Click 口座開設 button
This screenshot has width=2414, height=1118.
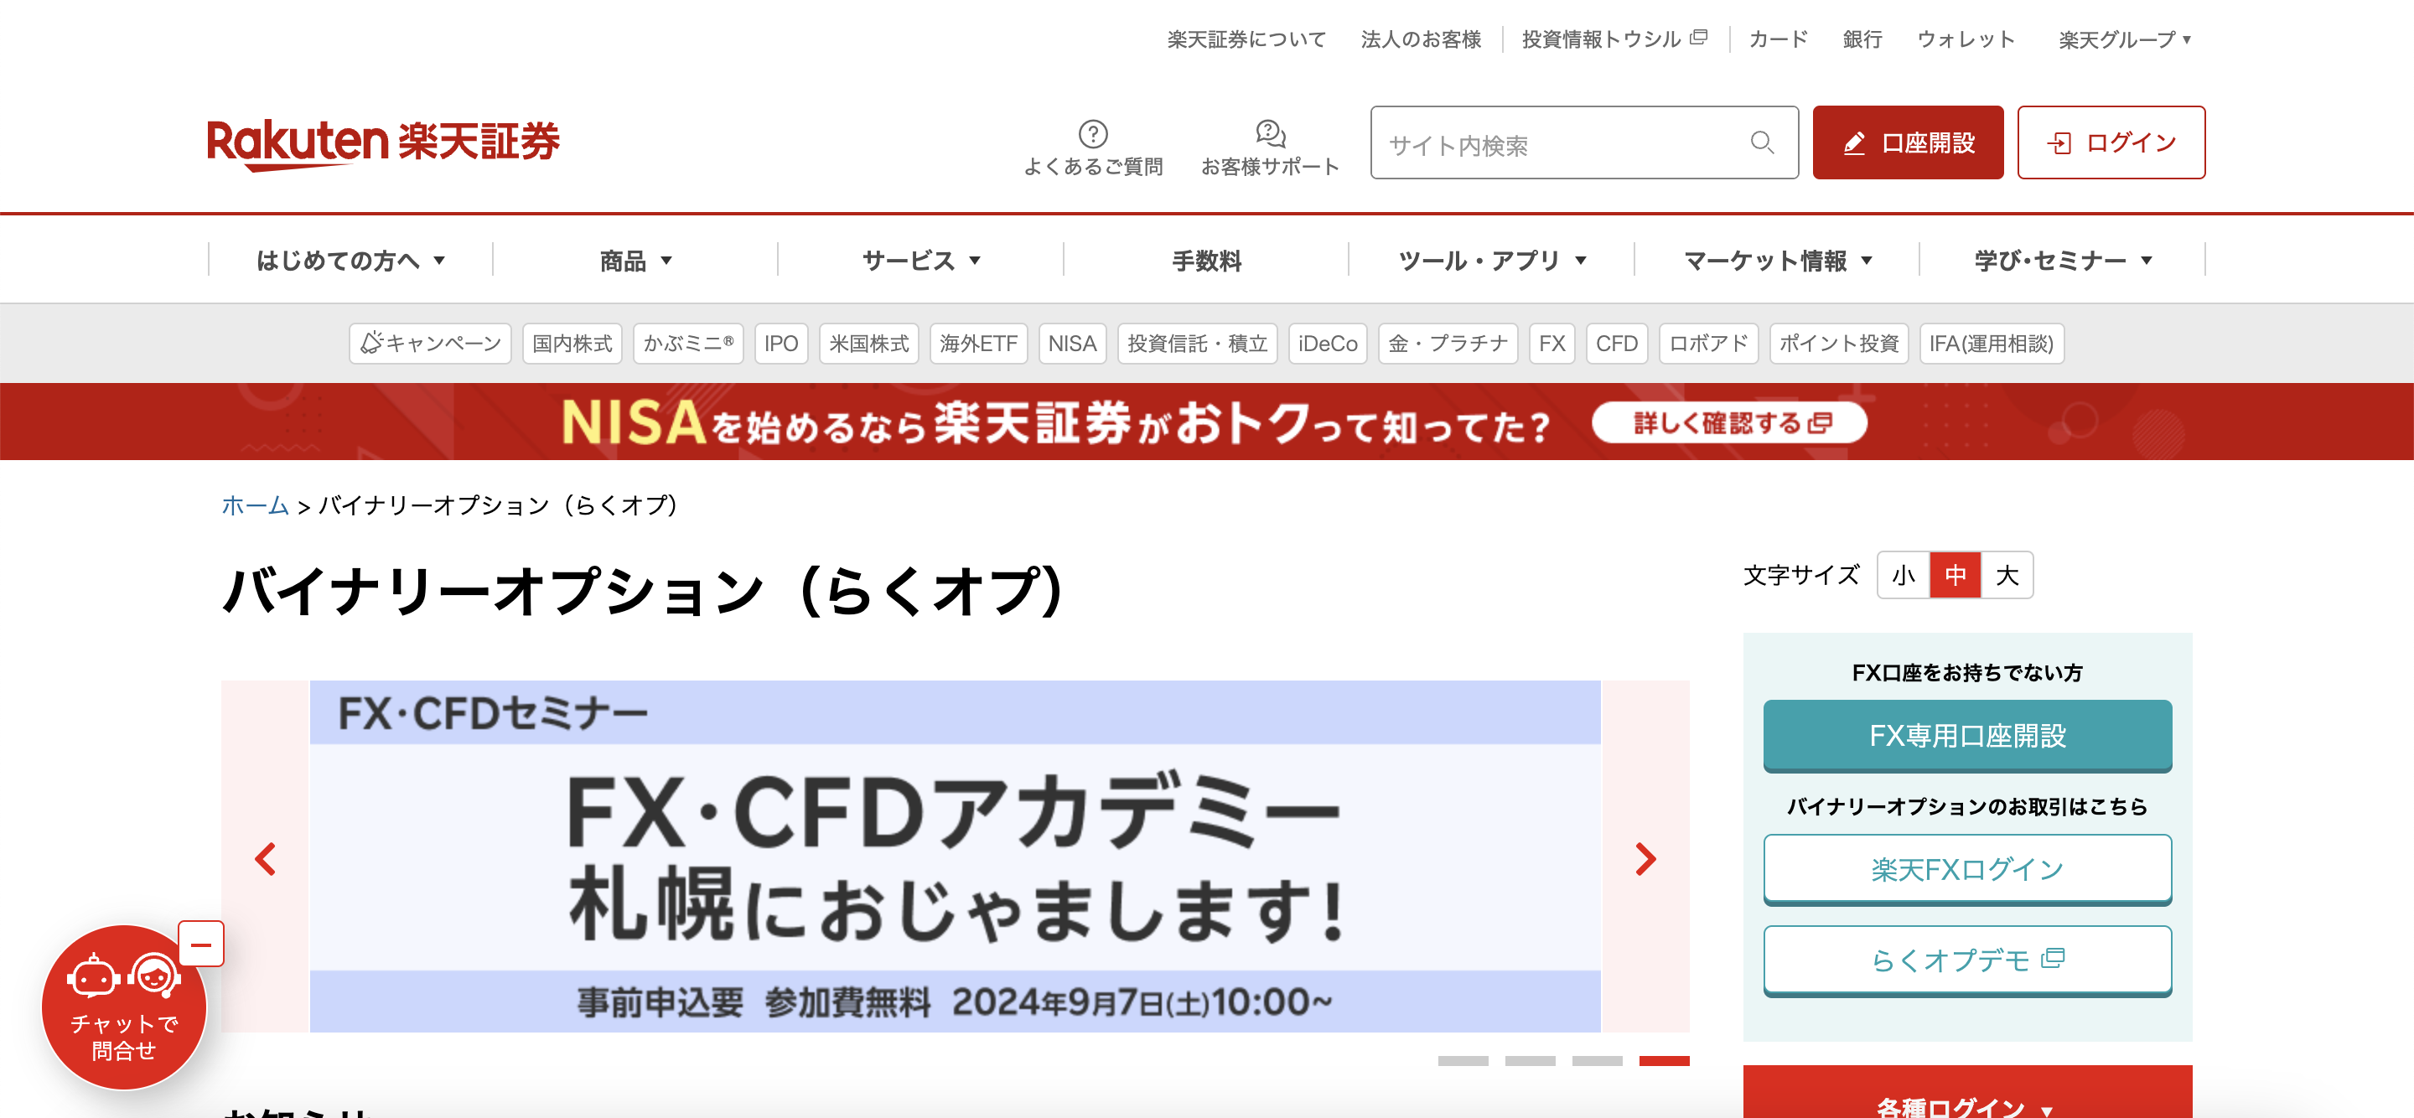[1907, 142]
